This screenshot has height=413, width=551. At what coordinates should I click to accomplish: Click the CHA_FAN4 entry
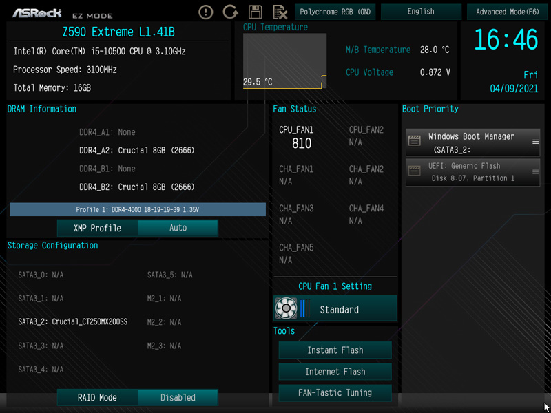pyautogui.click(x=366, y=215)
